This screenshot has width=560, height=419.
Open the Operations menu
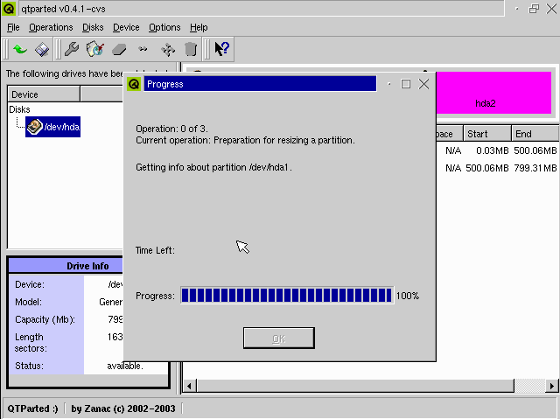pos(51,27)
